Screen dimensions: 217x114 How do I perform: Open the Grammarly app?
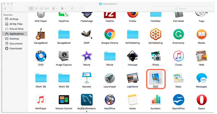178,34
